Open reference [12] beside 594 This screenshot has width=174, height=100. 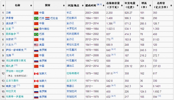(159, 96)
